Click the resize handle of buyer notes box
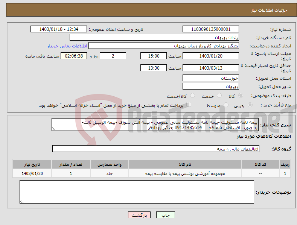The height and width of the screenshot is (225, 297). [22, 202]
